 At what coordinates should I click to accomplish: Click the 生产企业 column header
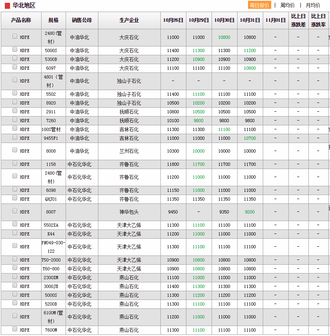click(x=129, y=20)
